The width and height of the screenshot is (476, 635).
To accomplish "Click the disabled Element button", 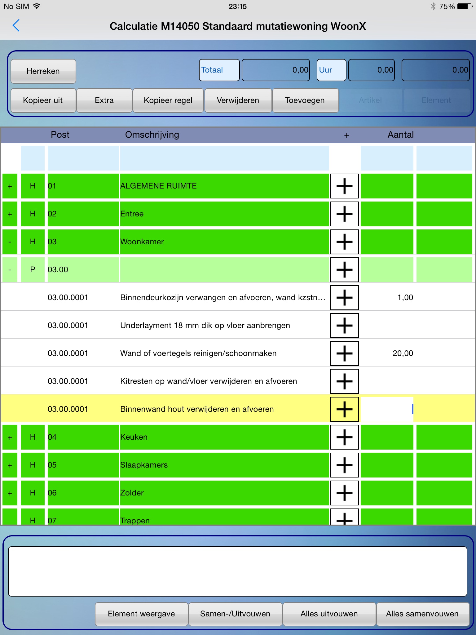I will click(x=437, y=100).
